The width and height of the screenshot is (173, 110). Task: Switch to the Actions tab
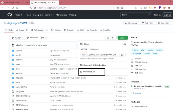click(56, 30)
